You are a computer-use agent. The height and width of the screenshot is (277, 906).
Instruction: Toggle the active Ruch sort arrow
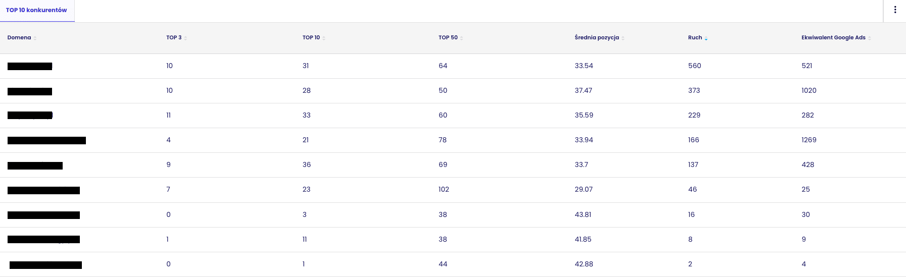(x=706, y=38)
